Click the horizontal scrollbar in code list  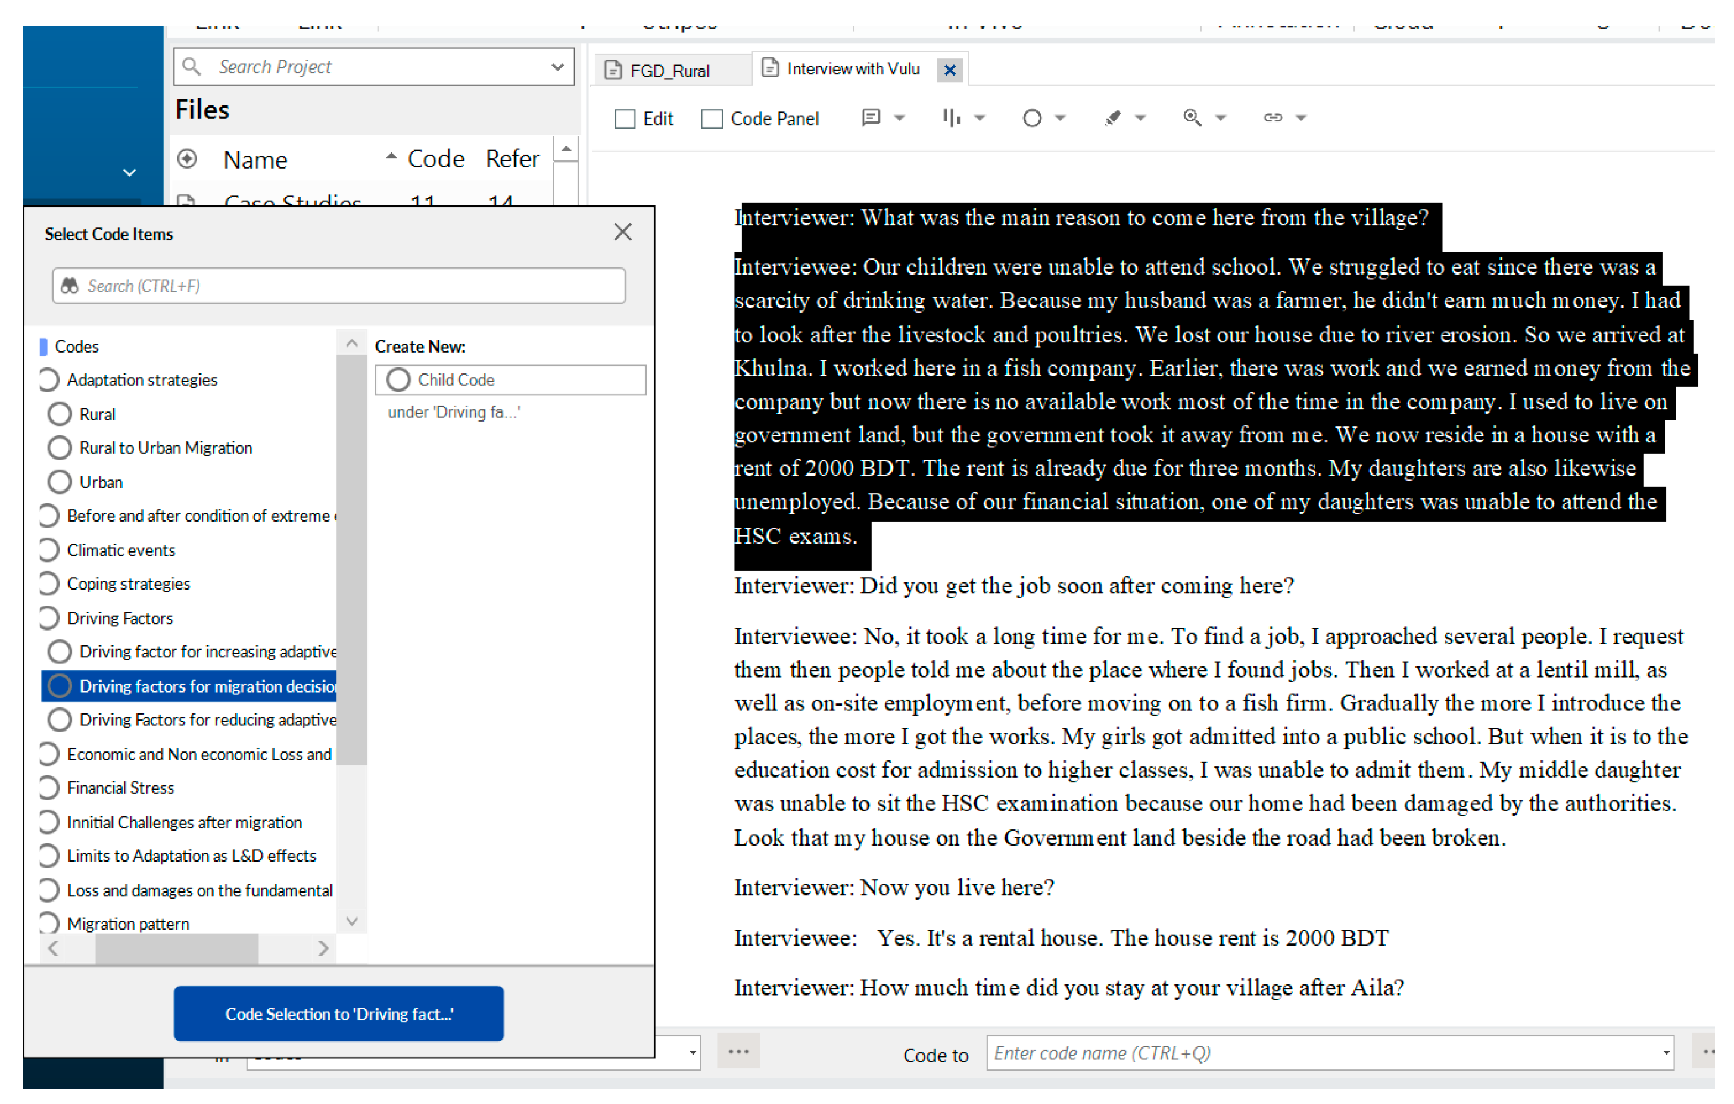pyautogui.click(x=176, y=949)
